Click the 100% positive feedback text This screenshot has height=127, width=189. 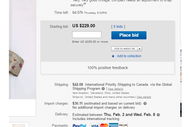coord(108,68)
